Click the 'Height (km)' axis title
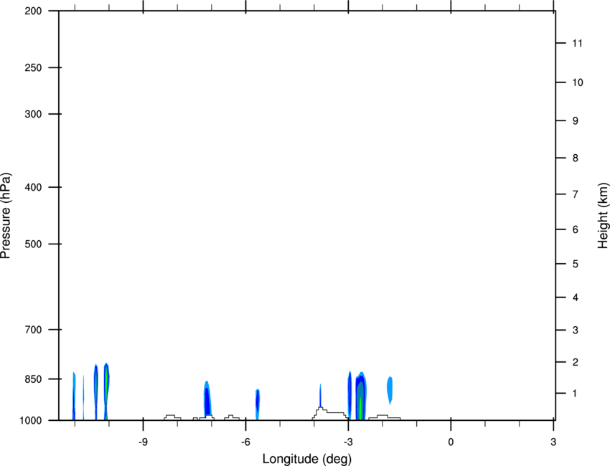Image resolution: width=610 pixels, height=466 pixels. [x=603, y=216]
